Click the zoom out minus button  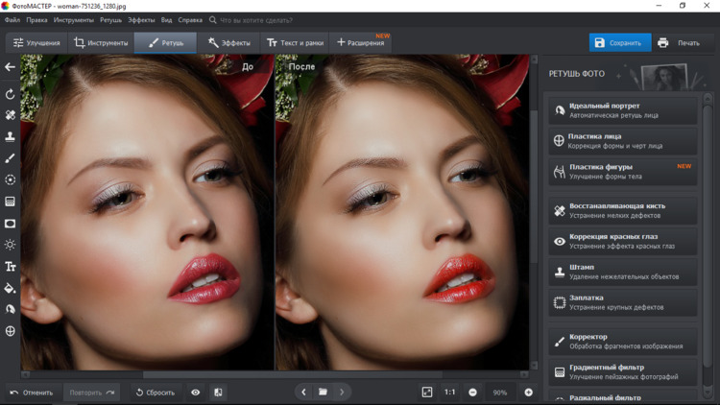(472, 393)
